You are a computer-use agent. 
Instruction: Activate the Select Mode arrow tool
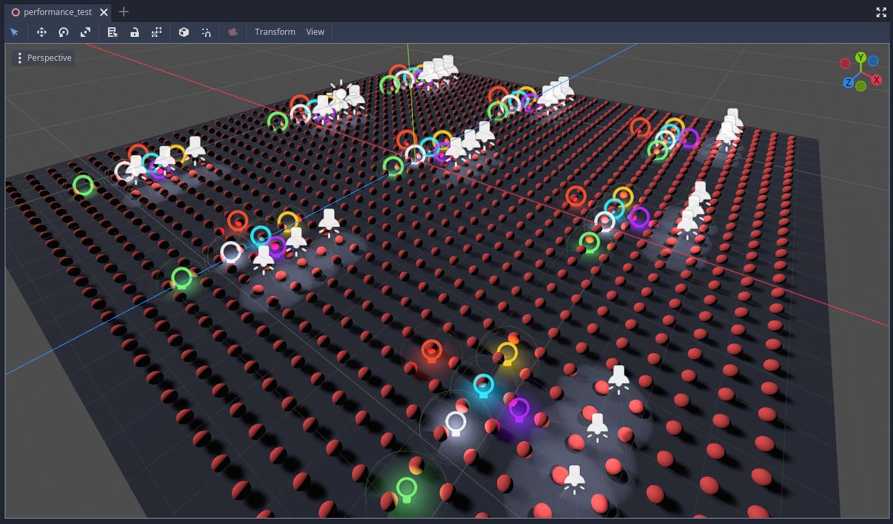coord(14,32)
